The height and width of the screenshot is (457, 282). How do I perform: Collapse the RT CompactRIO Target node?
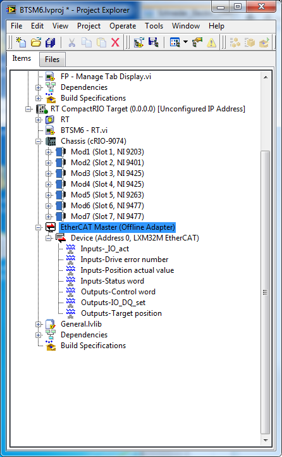pyautogui.click(x=28, y=110)
